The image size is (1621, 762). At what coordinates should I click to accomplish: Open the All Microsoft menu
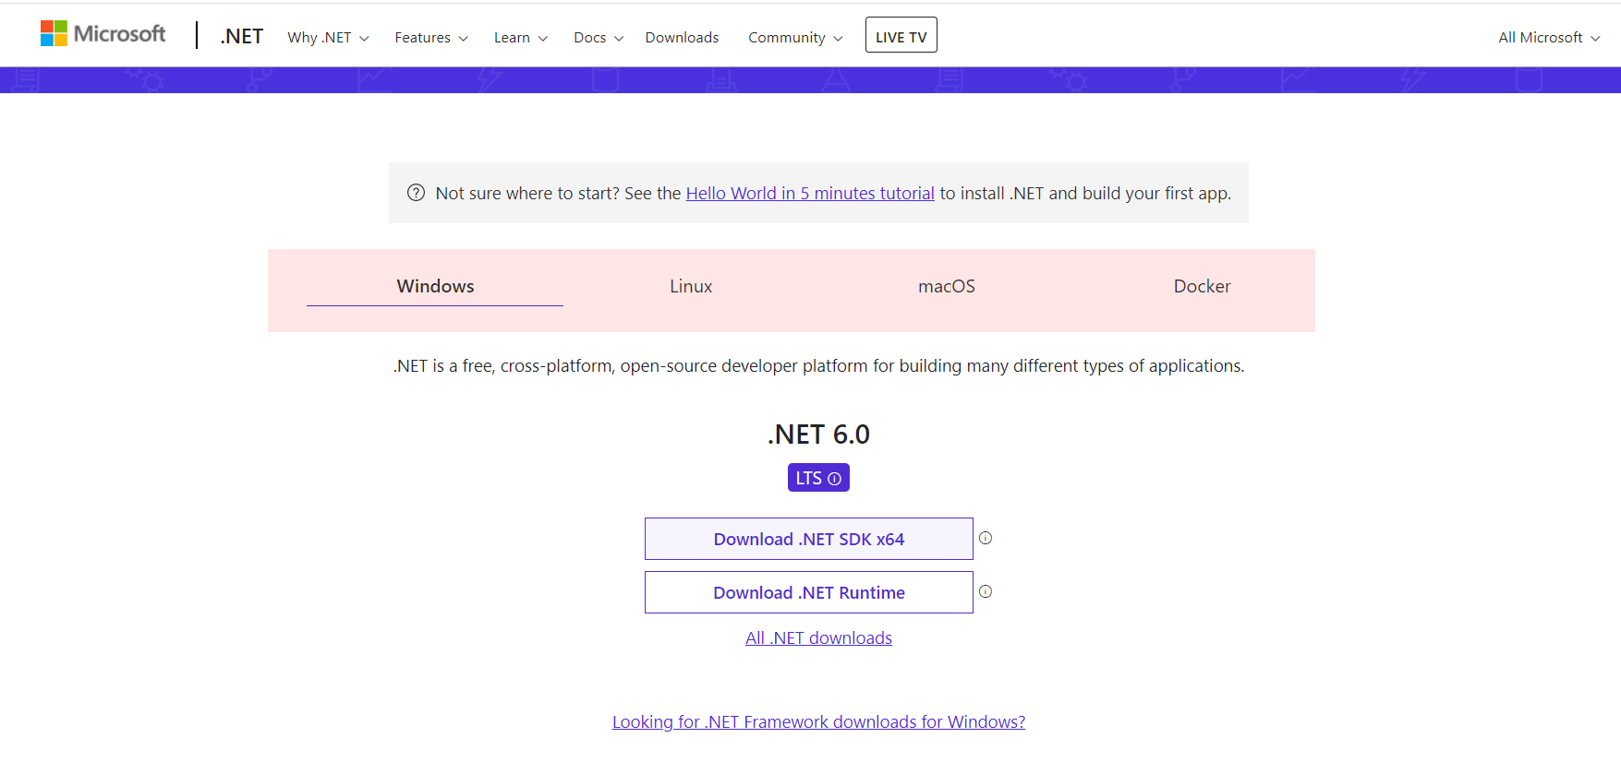[1548, 38]
